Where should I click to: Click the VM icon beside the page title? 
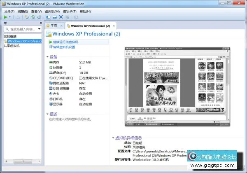49,34
